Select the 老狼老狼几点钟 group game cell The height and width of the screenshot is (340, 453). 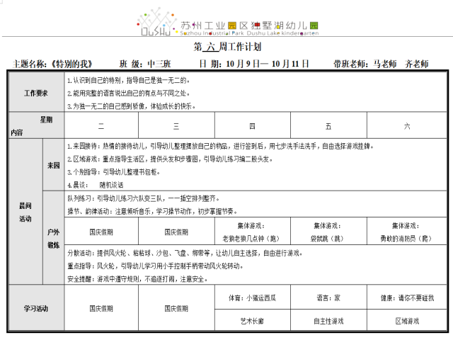251,232
